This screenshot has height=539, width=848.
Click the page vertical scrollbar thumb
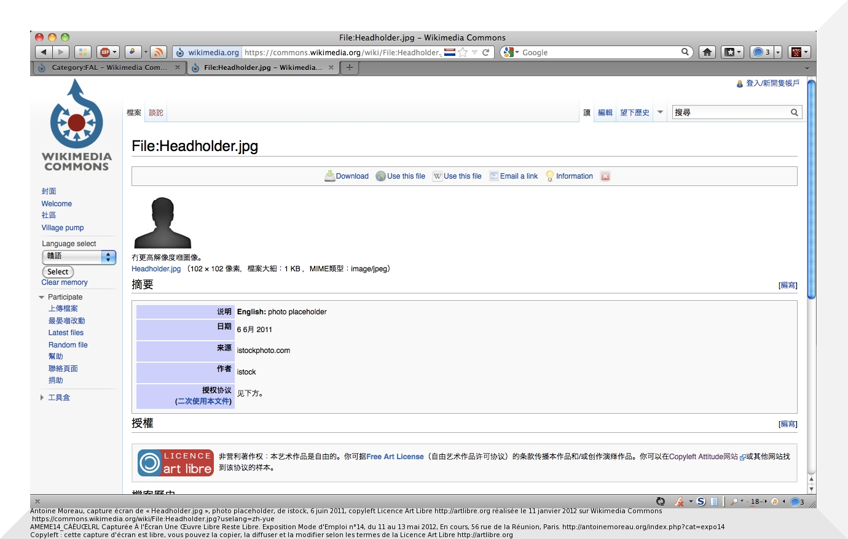coord(811,189)
